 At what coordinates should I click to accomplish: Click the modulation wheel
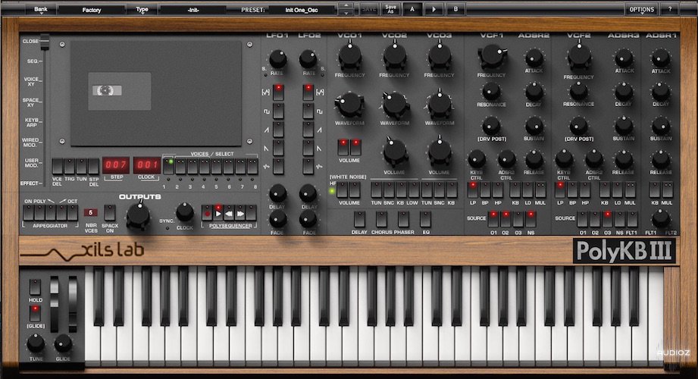coord(72,304)
